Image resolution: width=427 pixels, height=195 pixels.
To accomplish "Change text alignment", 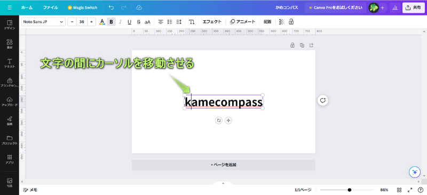I will point(161,22).
